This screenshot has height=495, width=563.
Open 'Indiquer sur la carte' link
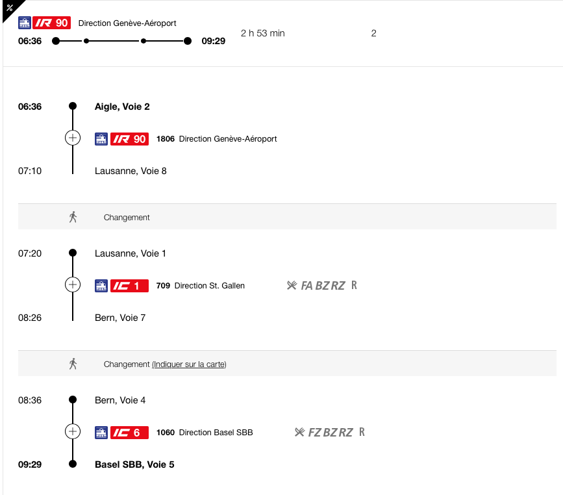tap(189, 364)
